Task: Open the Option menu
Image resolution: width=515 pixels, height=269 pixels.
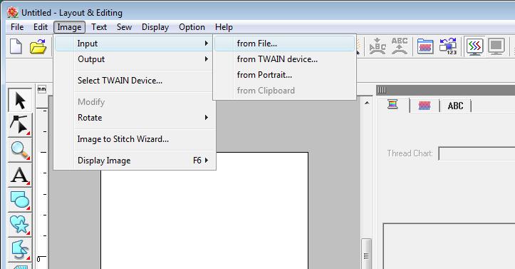Action: click(192, 27)
